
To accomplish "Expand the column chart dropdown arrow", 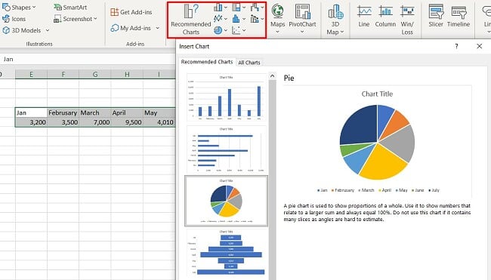I will click(x=226, y=8).
